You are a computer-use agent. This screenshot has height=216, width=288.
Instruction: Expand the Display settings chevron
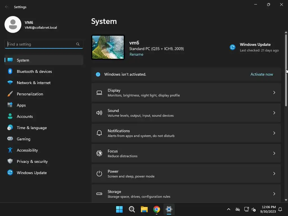point(274,93)
